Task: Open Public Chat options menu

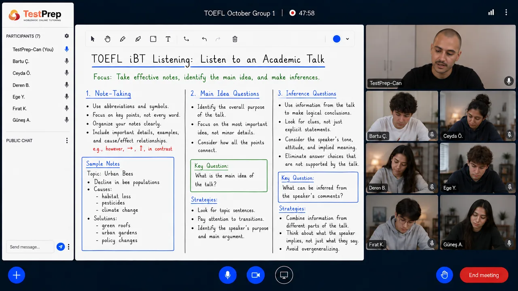Action: [67, 141]
